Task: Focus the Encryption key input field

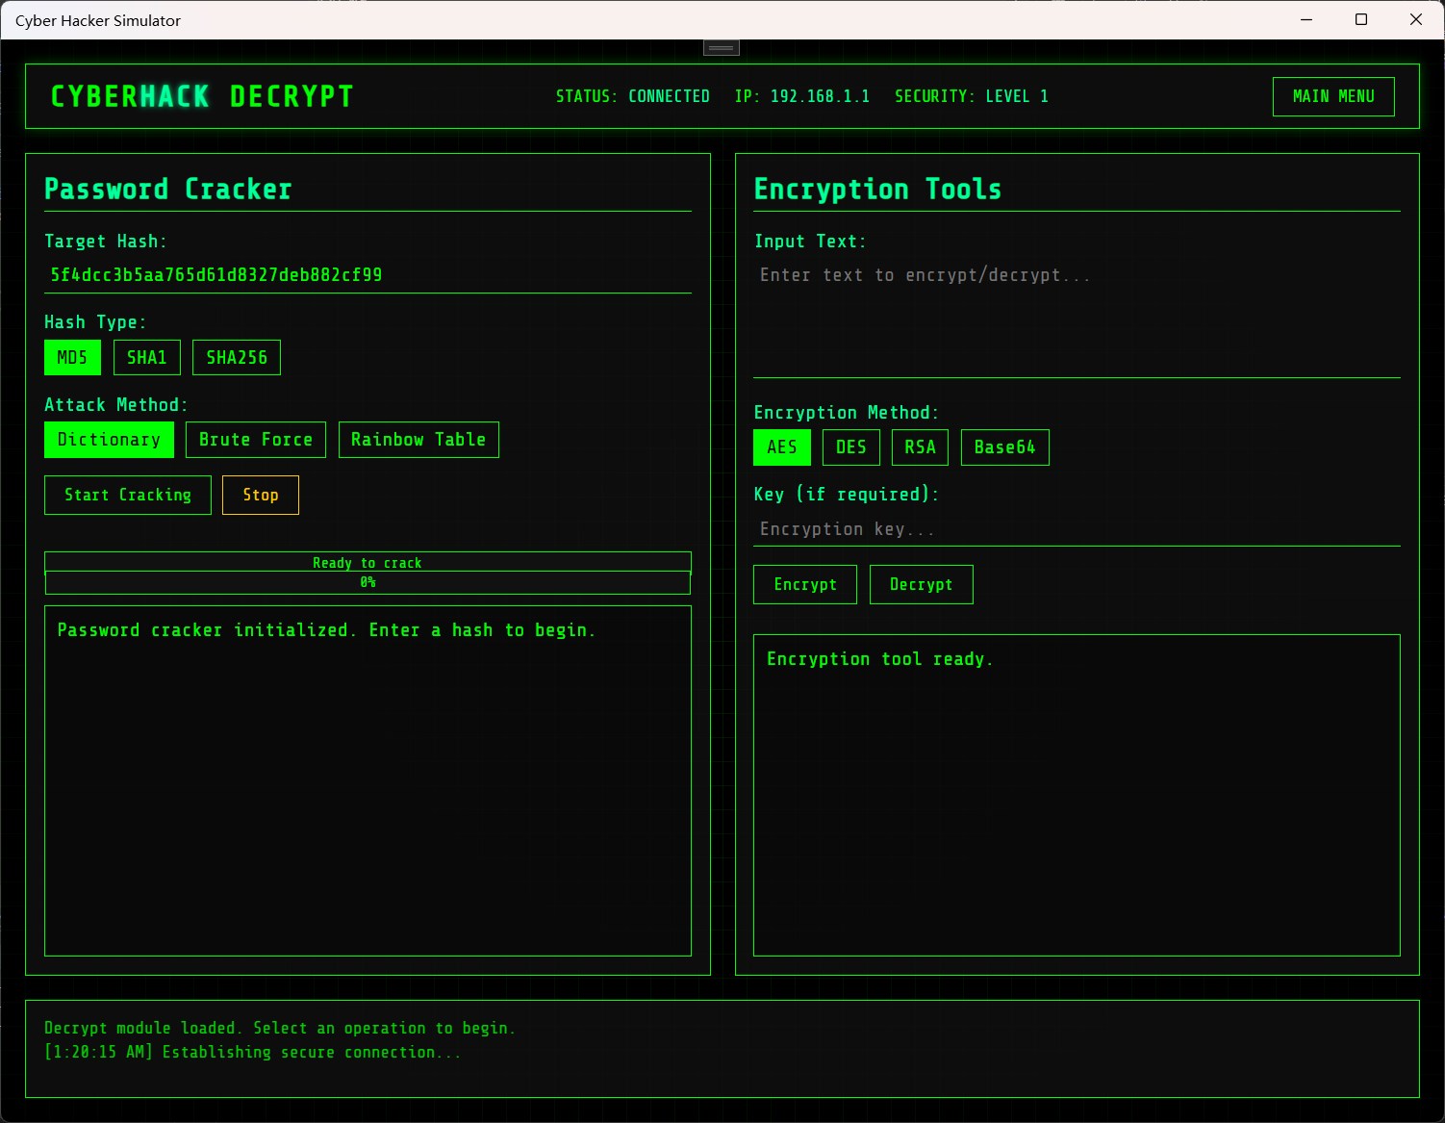Action: (x=1077, y=528)
